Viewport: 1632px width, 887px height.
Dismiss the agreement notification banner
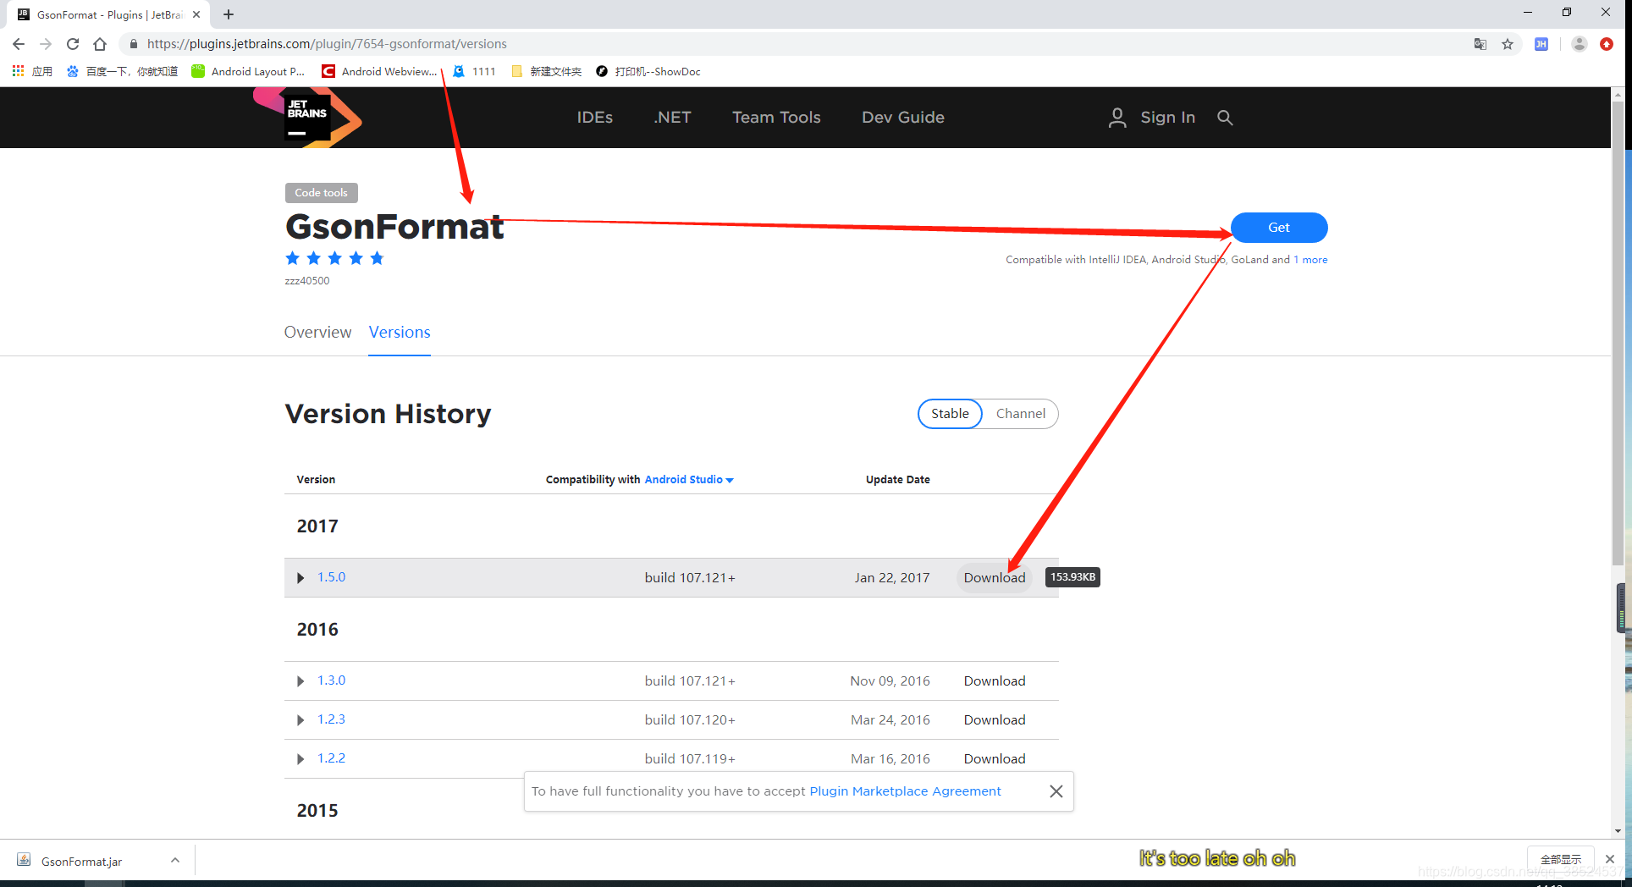click(1056, 791)
